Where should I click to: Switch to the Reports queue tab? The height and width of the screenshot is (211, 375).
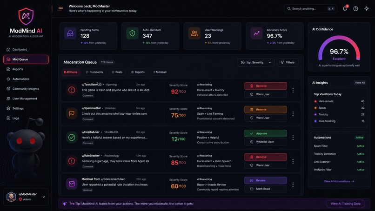[x=138, y=72]
